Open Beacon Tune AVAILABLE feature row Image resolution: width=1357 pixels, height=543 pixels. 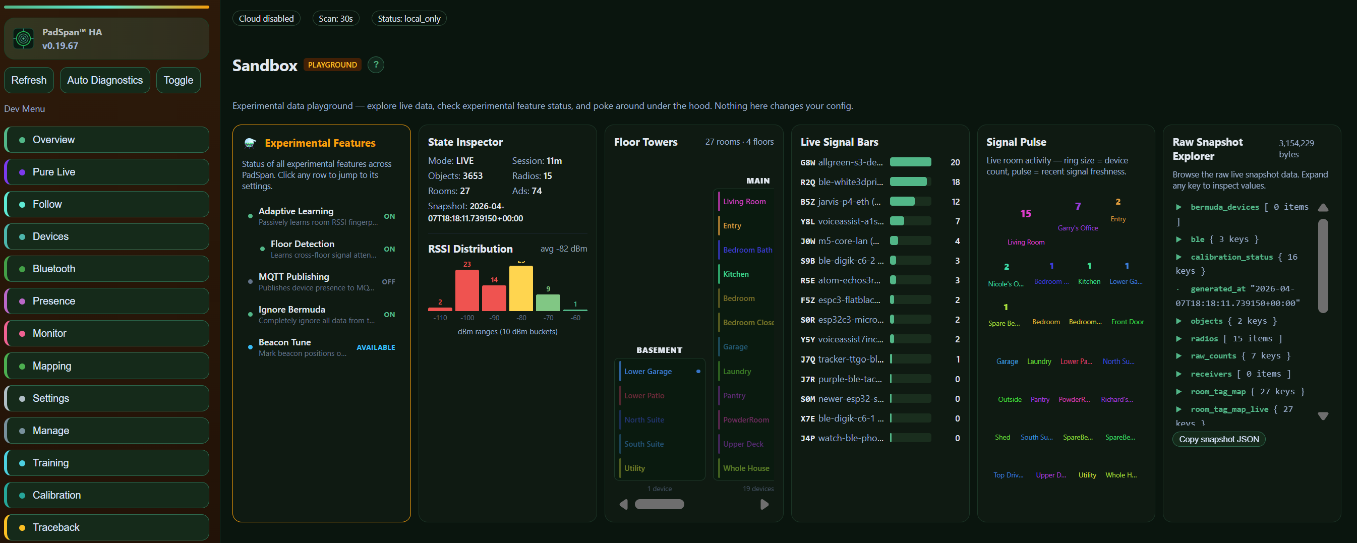click(x=321, y=347)
